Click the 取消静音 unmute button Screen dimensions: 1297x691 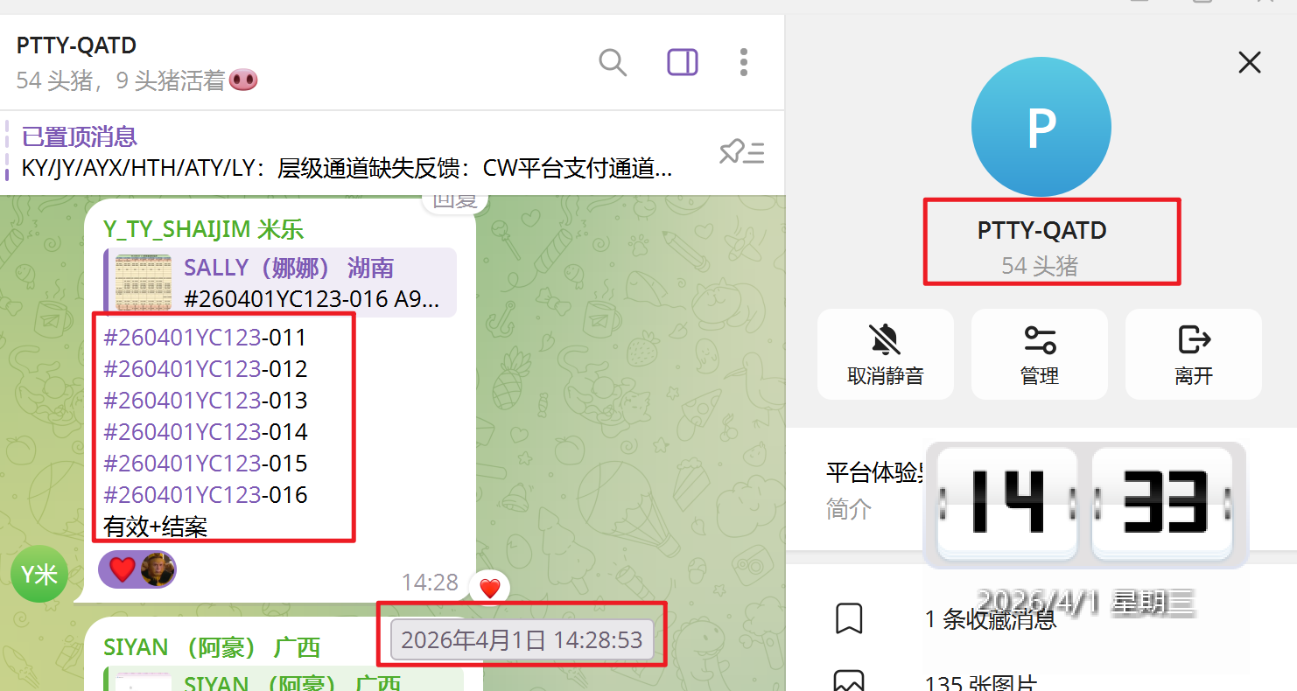point(886,354)
